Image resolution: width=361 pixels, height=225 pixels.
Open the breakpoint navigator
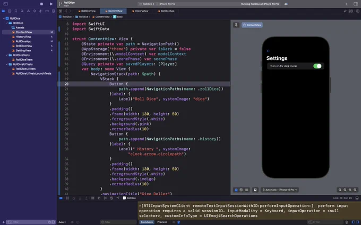pyautogui.click(x=47, y=11)
